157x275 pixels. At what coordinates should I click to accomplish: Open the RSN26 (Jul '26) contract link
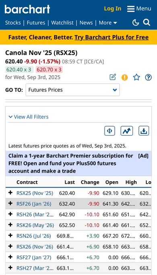click(x=34, y=236)
